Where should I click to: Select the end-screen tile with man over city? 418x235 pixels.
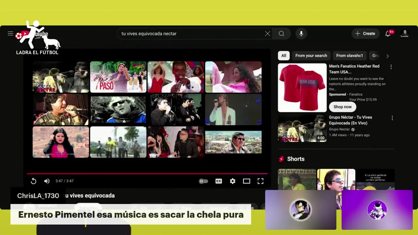tap(233, 142)
